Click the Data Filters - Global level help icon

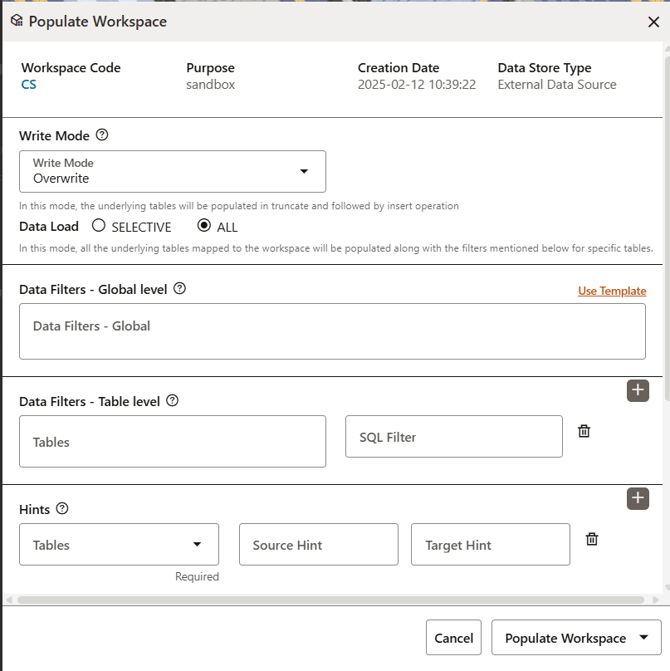[180, 289]
